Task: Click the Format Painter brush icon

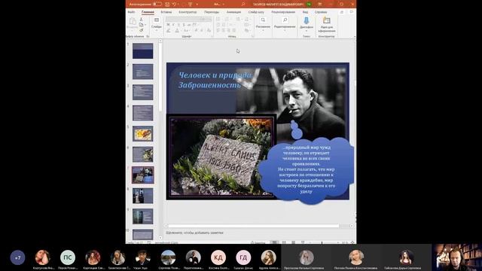Action: click(141, 30)
